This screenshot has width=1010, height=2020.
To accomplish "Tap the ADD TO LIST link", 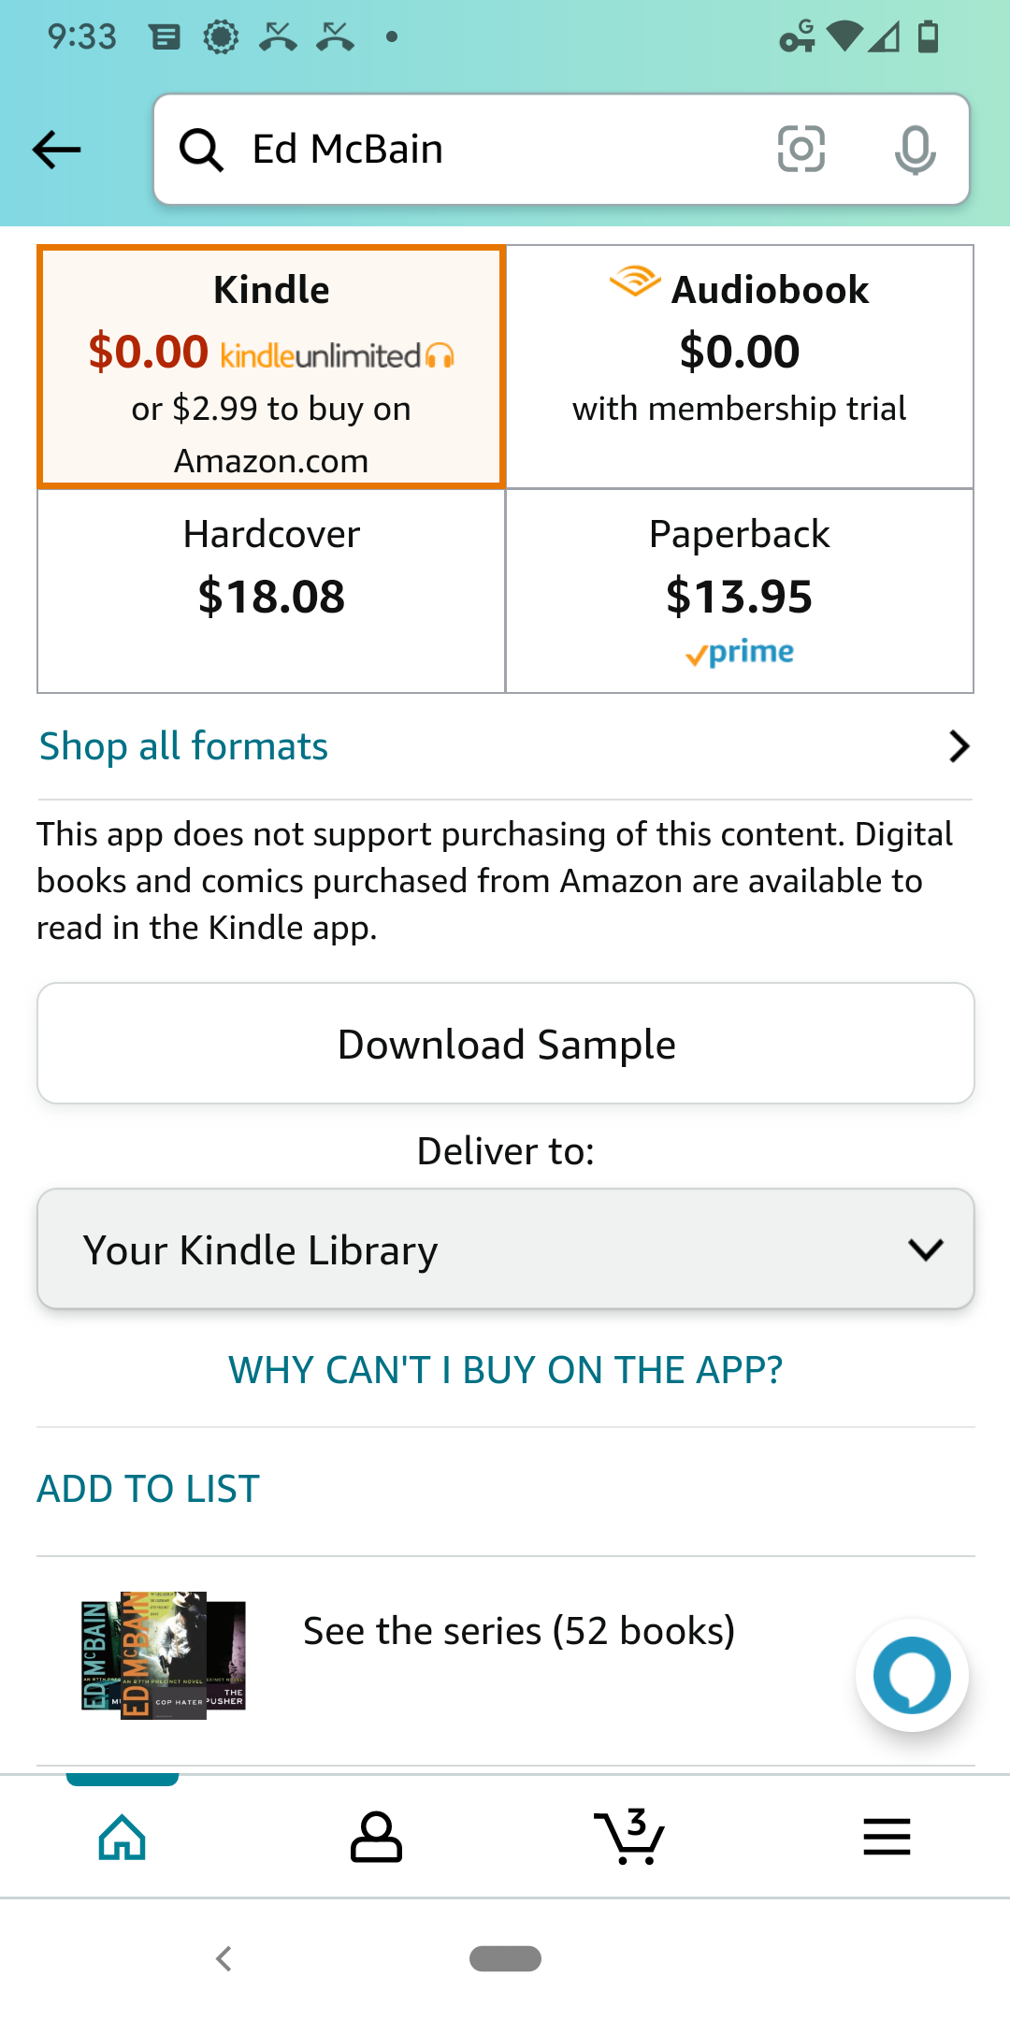I will point(148,1489).
